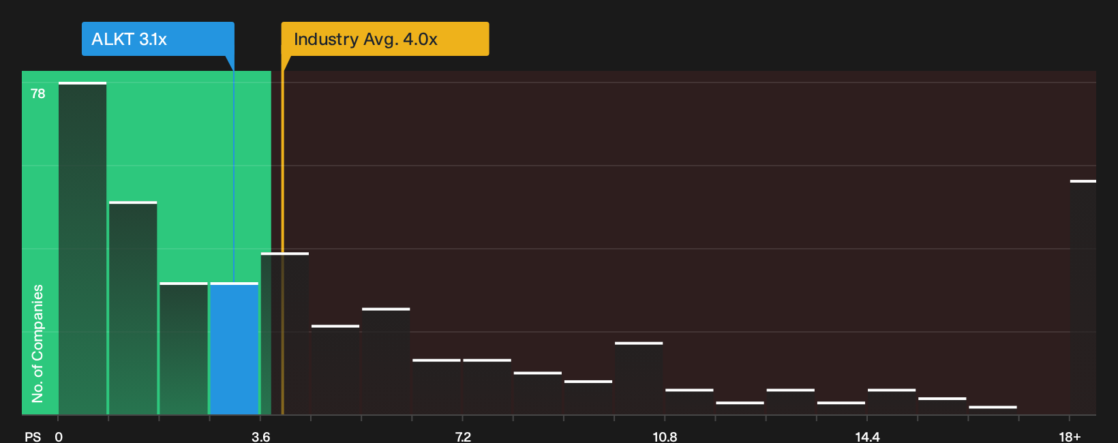Click the Industry Avg. 4.0x yellow label
The height and width of the screenshot is (443, 1118).
[385, 39]
